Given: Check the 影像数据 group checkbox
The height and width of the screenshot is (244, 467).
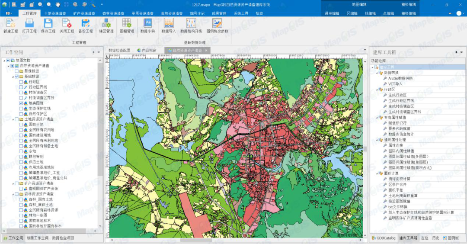Looking at the screenshot, I should tap(17, 71).
